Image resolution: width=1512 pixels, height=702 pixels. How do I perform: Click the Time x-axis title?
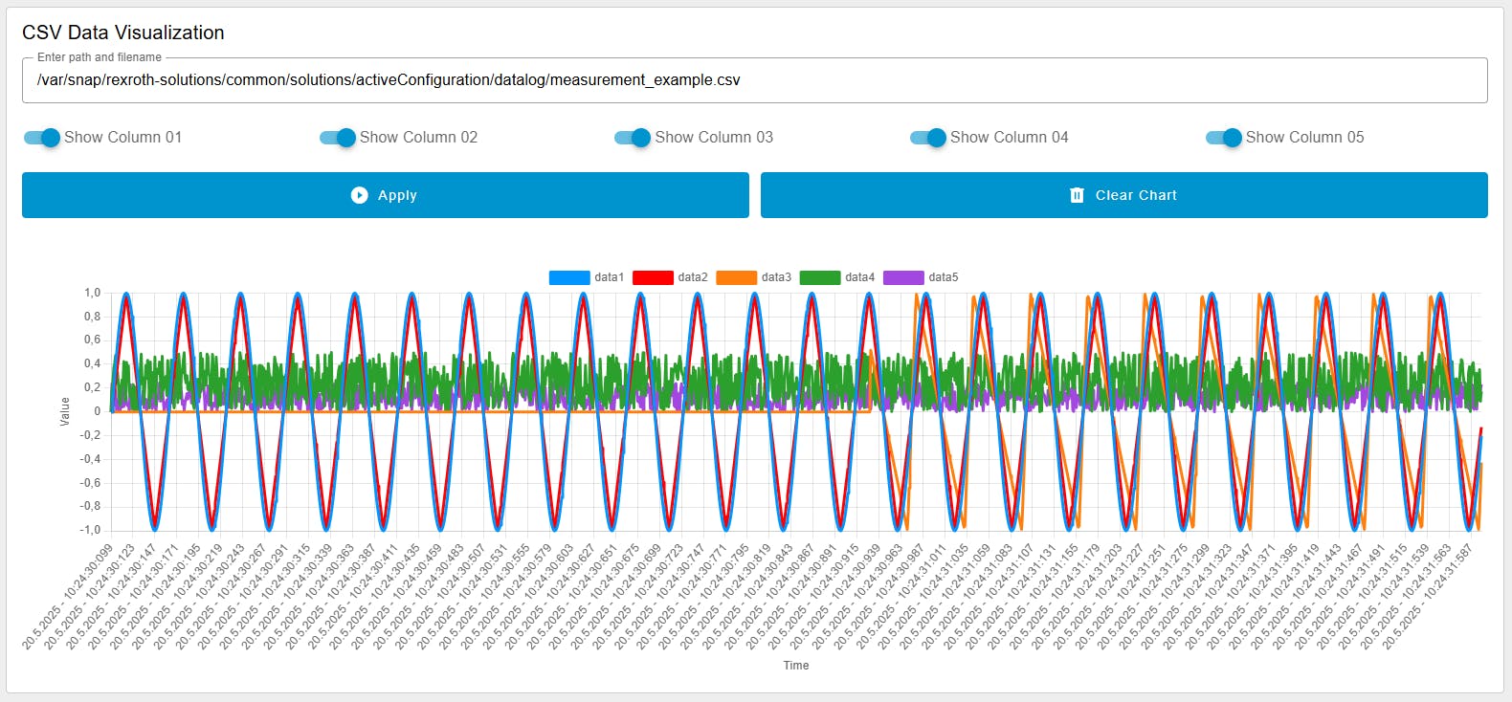tap(796, 666)
